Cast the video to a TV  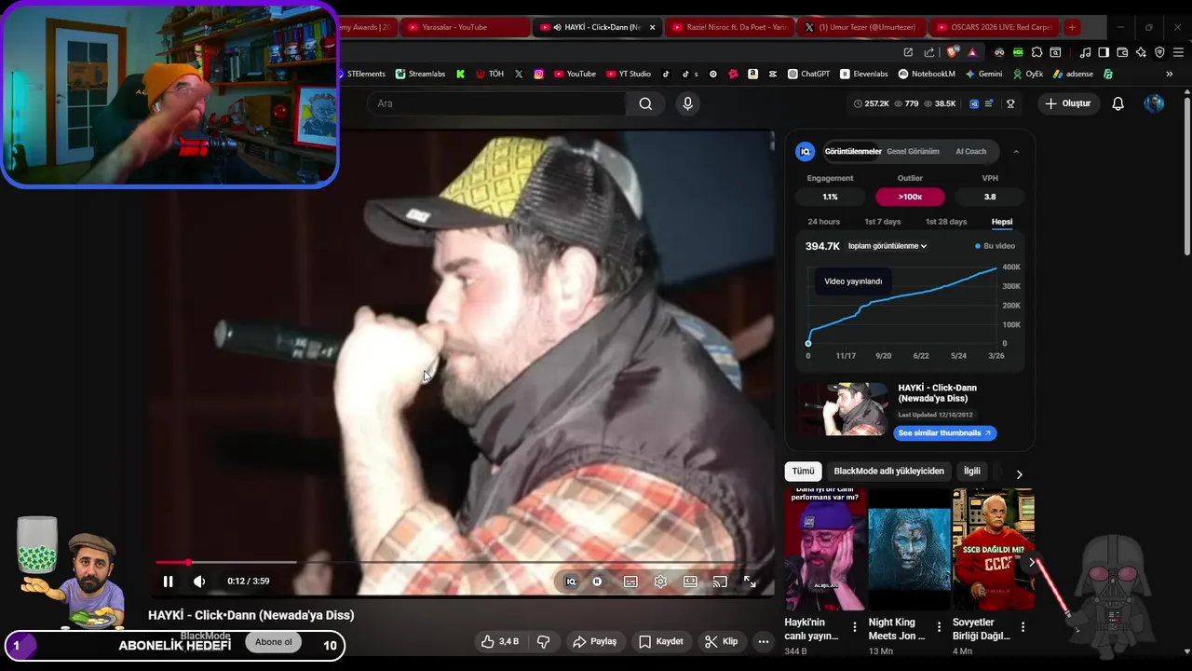pos(720,582)
